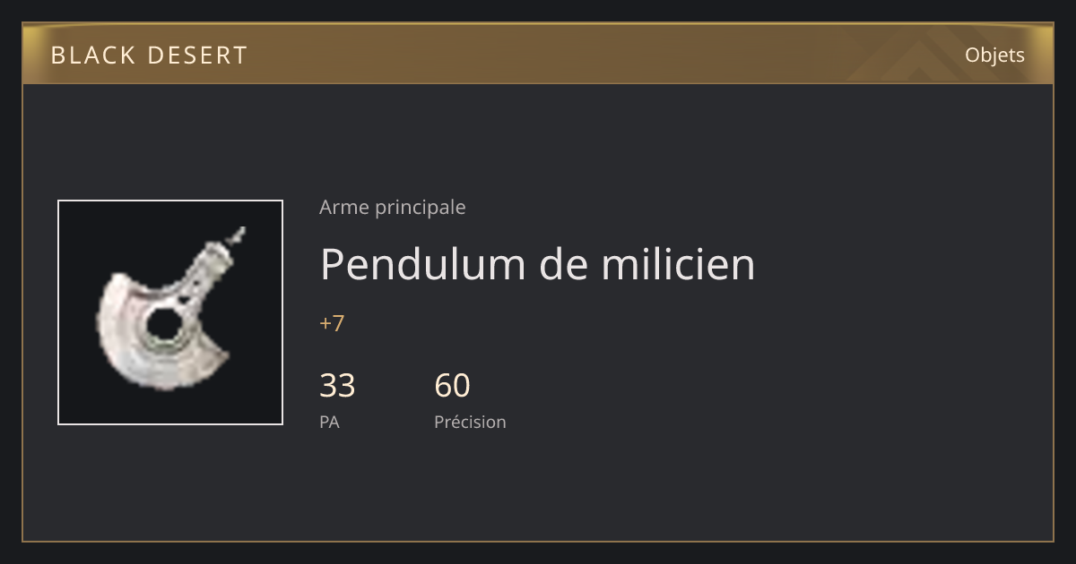
Task: Click the Pendulum weapon icon image
Action: click(x=170, y=312)
